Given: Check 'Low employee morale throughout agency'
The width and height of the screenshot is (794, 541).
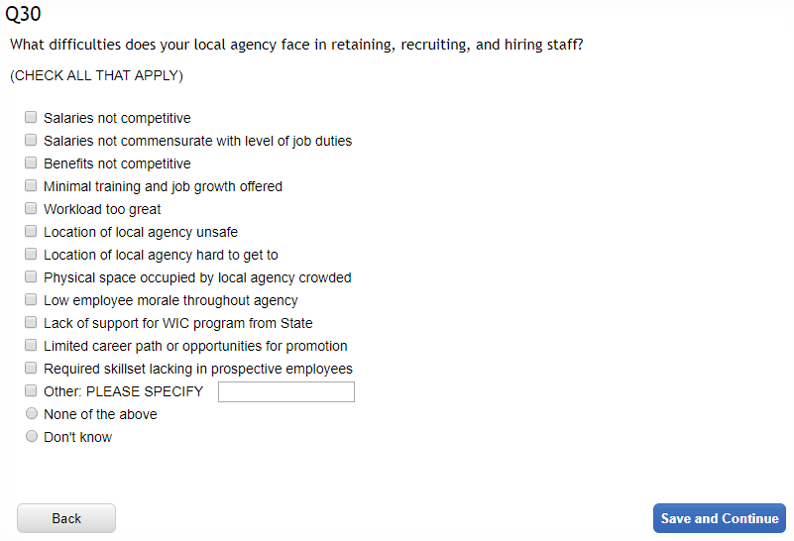Looking at the screenshot, I should point(31,299).
